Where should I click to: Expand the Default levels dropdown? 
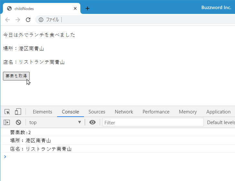coord(221,122)
